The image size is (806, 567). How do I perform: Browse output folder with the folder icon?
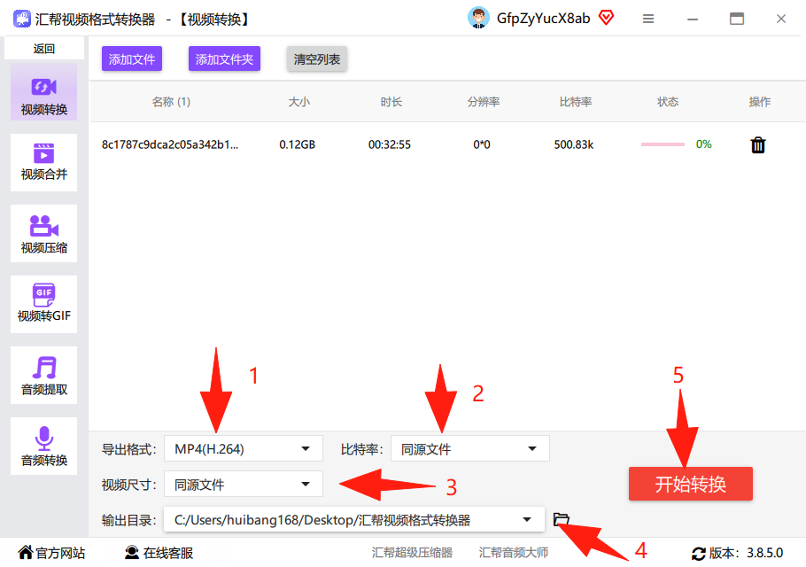pyautogui.click(x=562, y=519)
